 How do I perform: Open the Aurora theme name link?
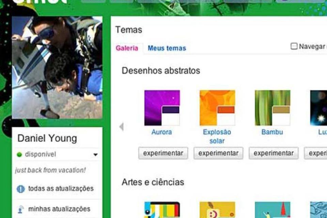coord(161,132)
